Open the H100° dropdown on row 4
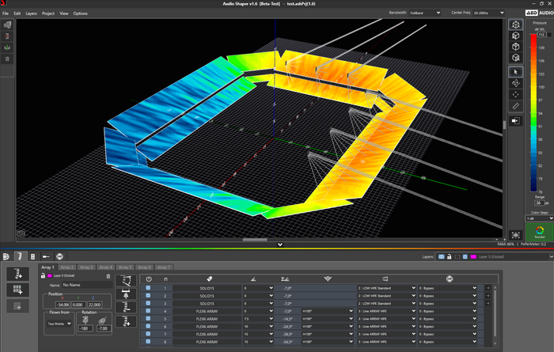 (328, 311)
